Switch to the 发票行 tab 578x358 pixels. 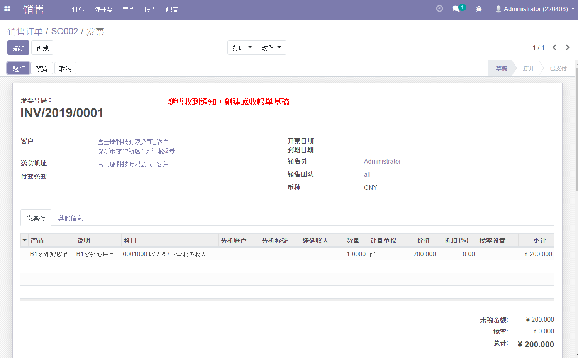(36, 218)
